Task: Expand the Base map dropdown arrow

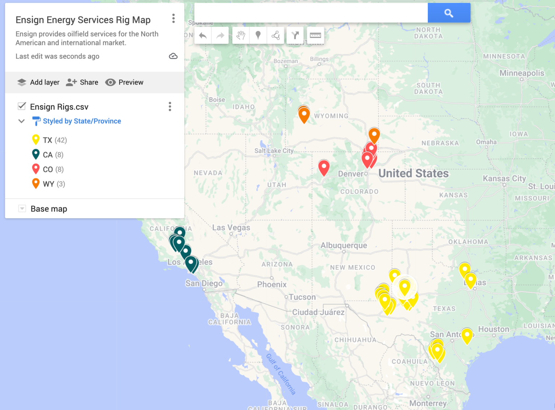Action: (22, 209)
